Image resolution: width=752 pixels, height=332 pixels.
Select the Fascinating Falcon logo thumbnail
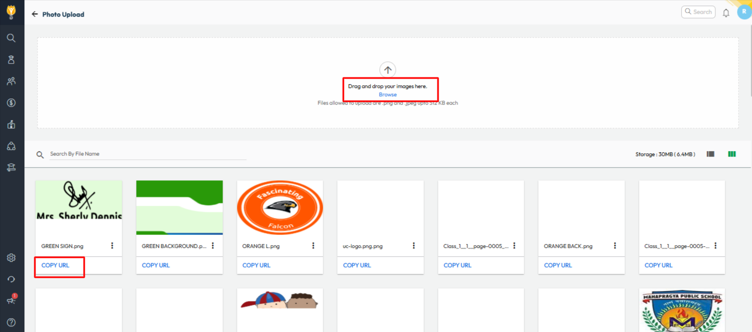pyautogui.click(x=280, y=207)
